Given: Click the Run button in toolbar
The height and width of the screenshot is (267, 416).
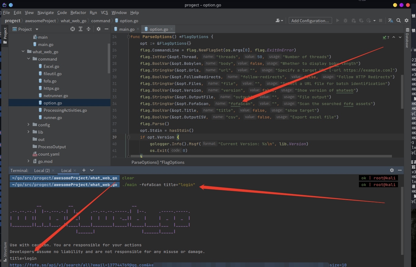Looking at the screenshot, I should 338,20.
